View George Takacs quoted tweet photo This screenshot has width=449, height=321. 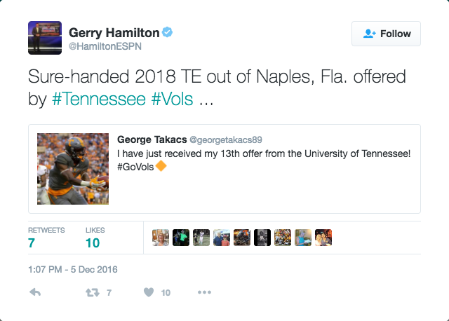point(73,169)
